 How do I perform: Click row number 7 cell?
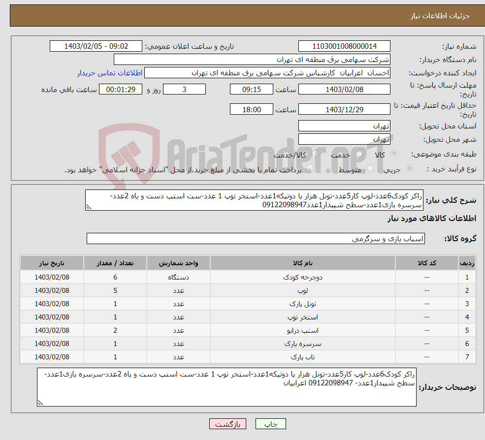point(467,357)
